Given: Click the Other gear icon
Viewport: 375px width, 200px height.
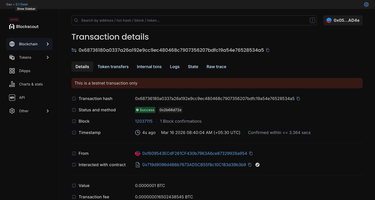Looking at the screenshot, I should click(12, 111).
